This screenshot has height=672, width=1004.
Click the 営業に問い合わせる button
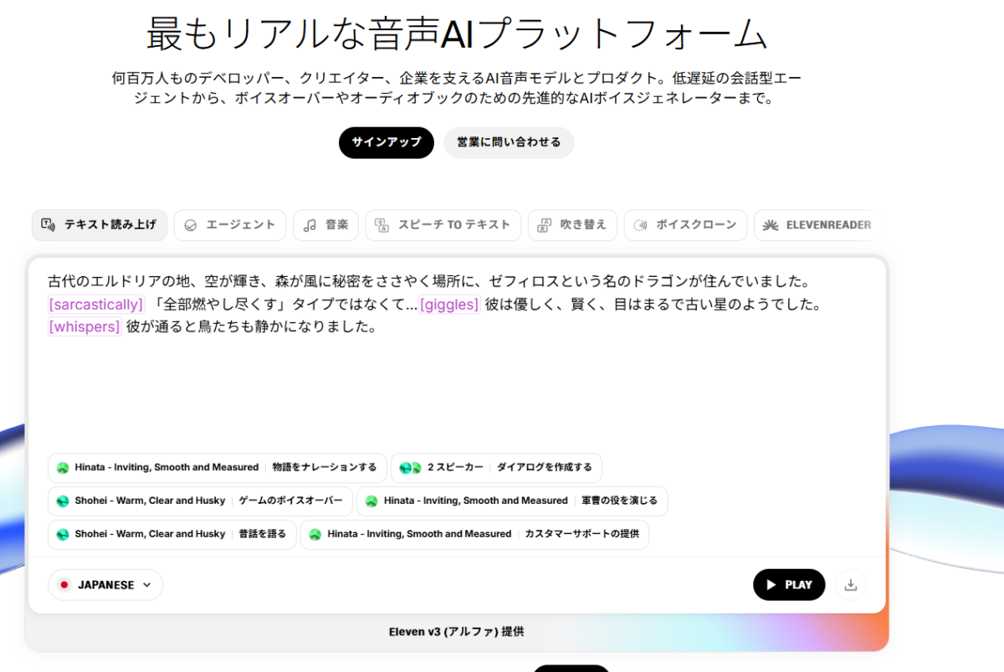tap(509, 142)
